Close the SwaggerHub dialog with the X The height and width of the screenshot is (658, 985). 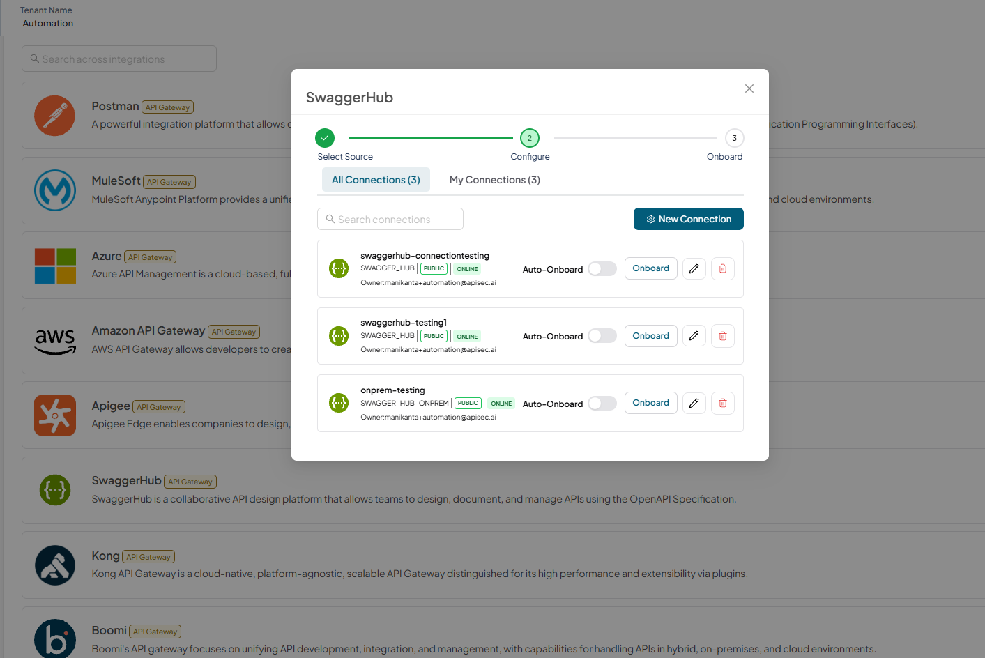click(x=749, y=89)
